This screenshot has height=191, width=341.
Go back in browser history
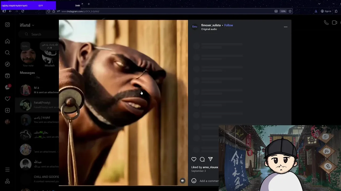tap(10, 11)
